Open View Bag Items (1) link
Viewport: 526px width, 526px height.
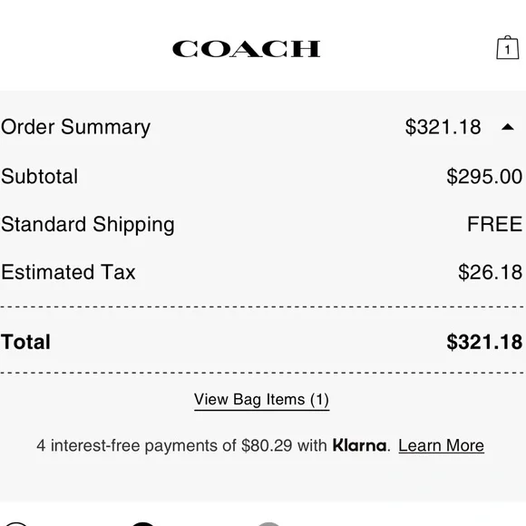coord(262,400)
